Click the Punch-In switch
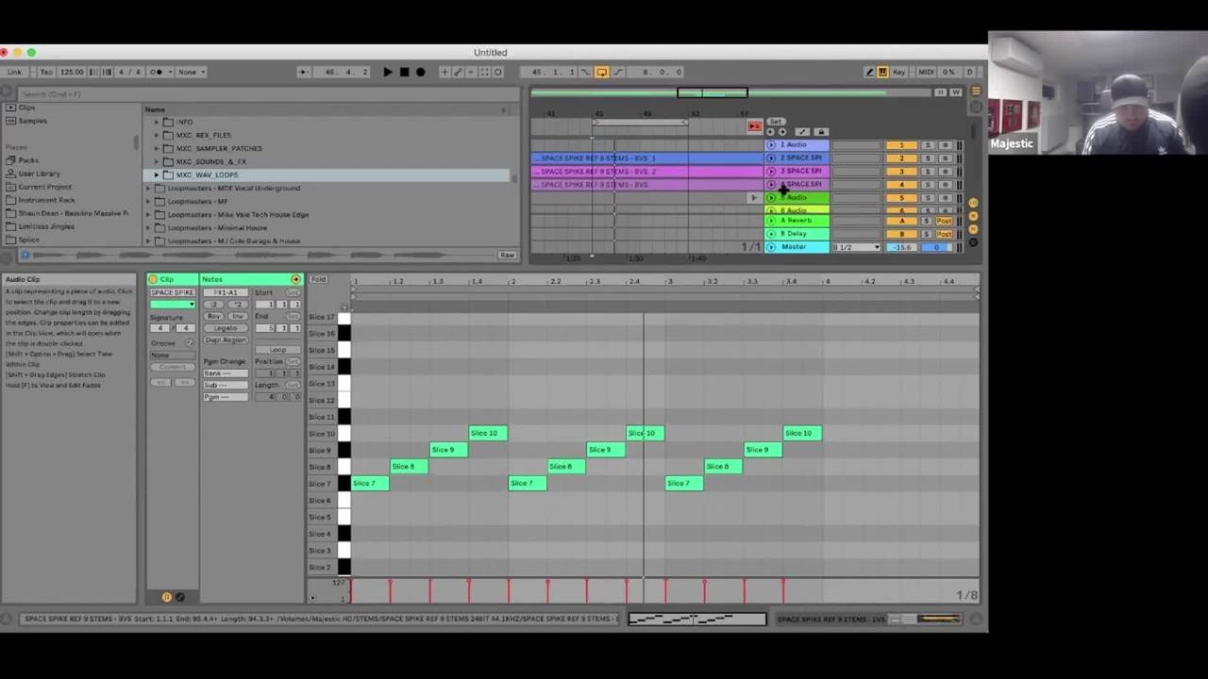Screen dimensions: 1208x679 pos(585,72)
